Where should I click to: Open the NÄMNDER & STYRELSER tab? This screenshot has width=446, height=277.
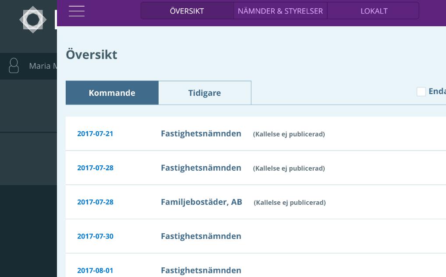coord(280,11)
